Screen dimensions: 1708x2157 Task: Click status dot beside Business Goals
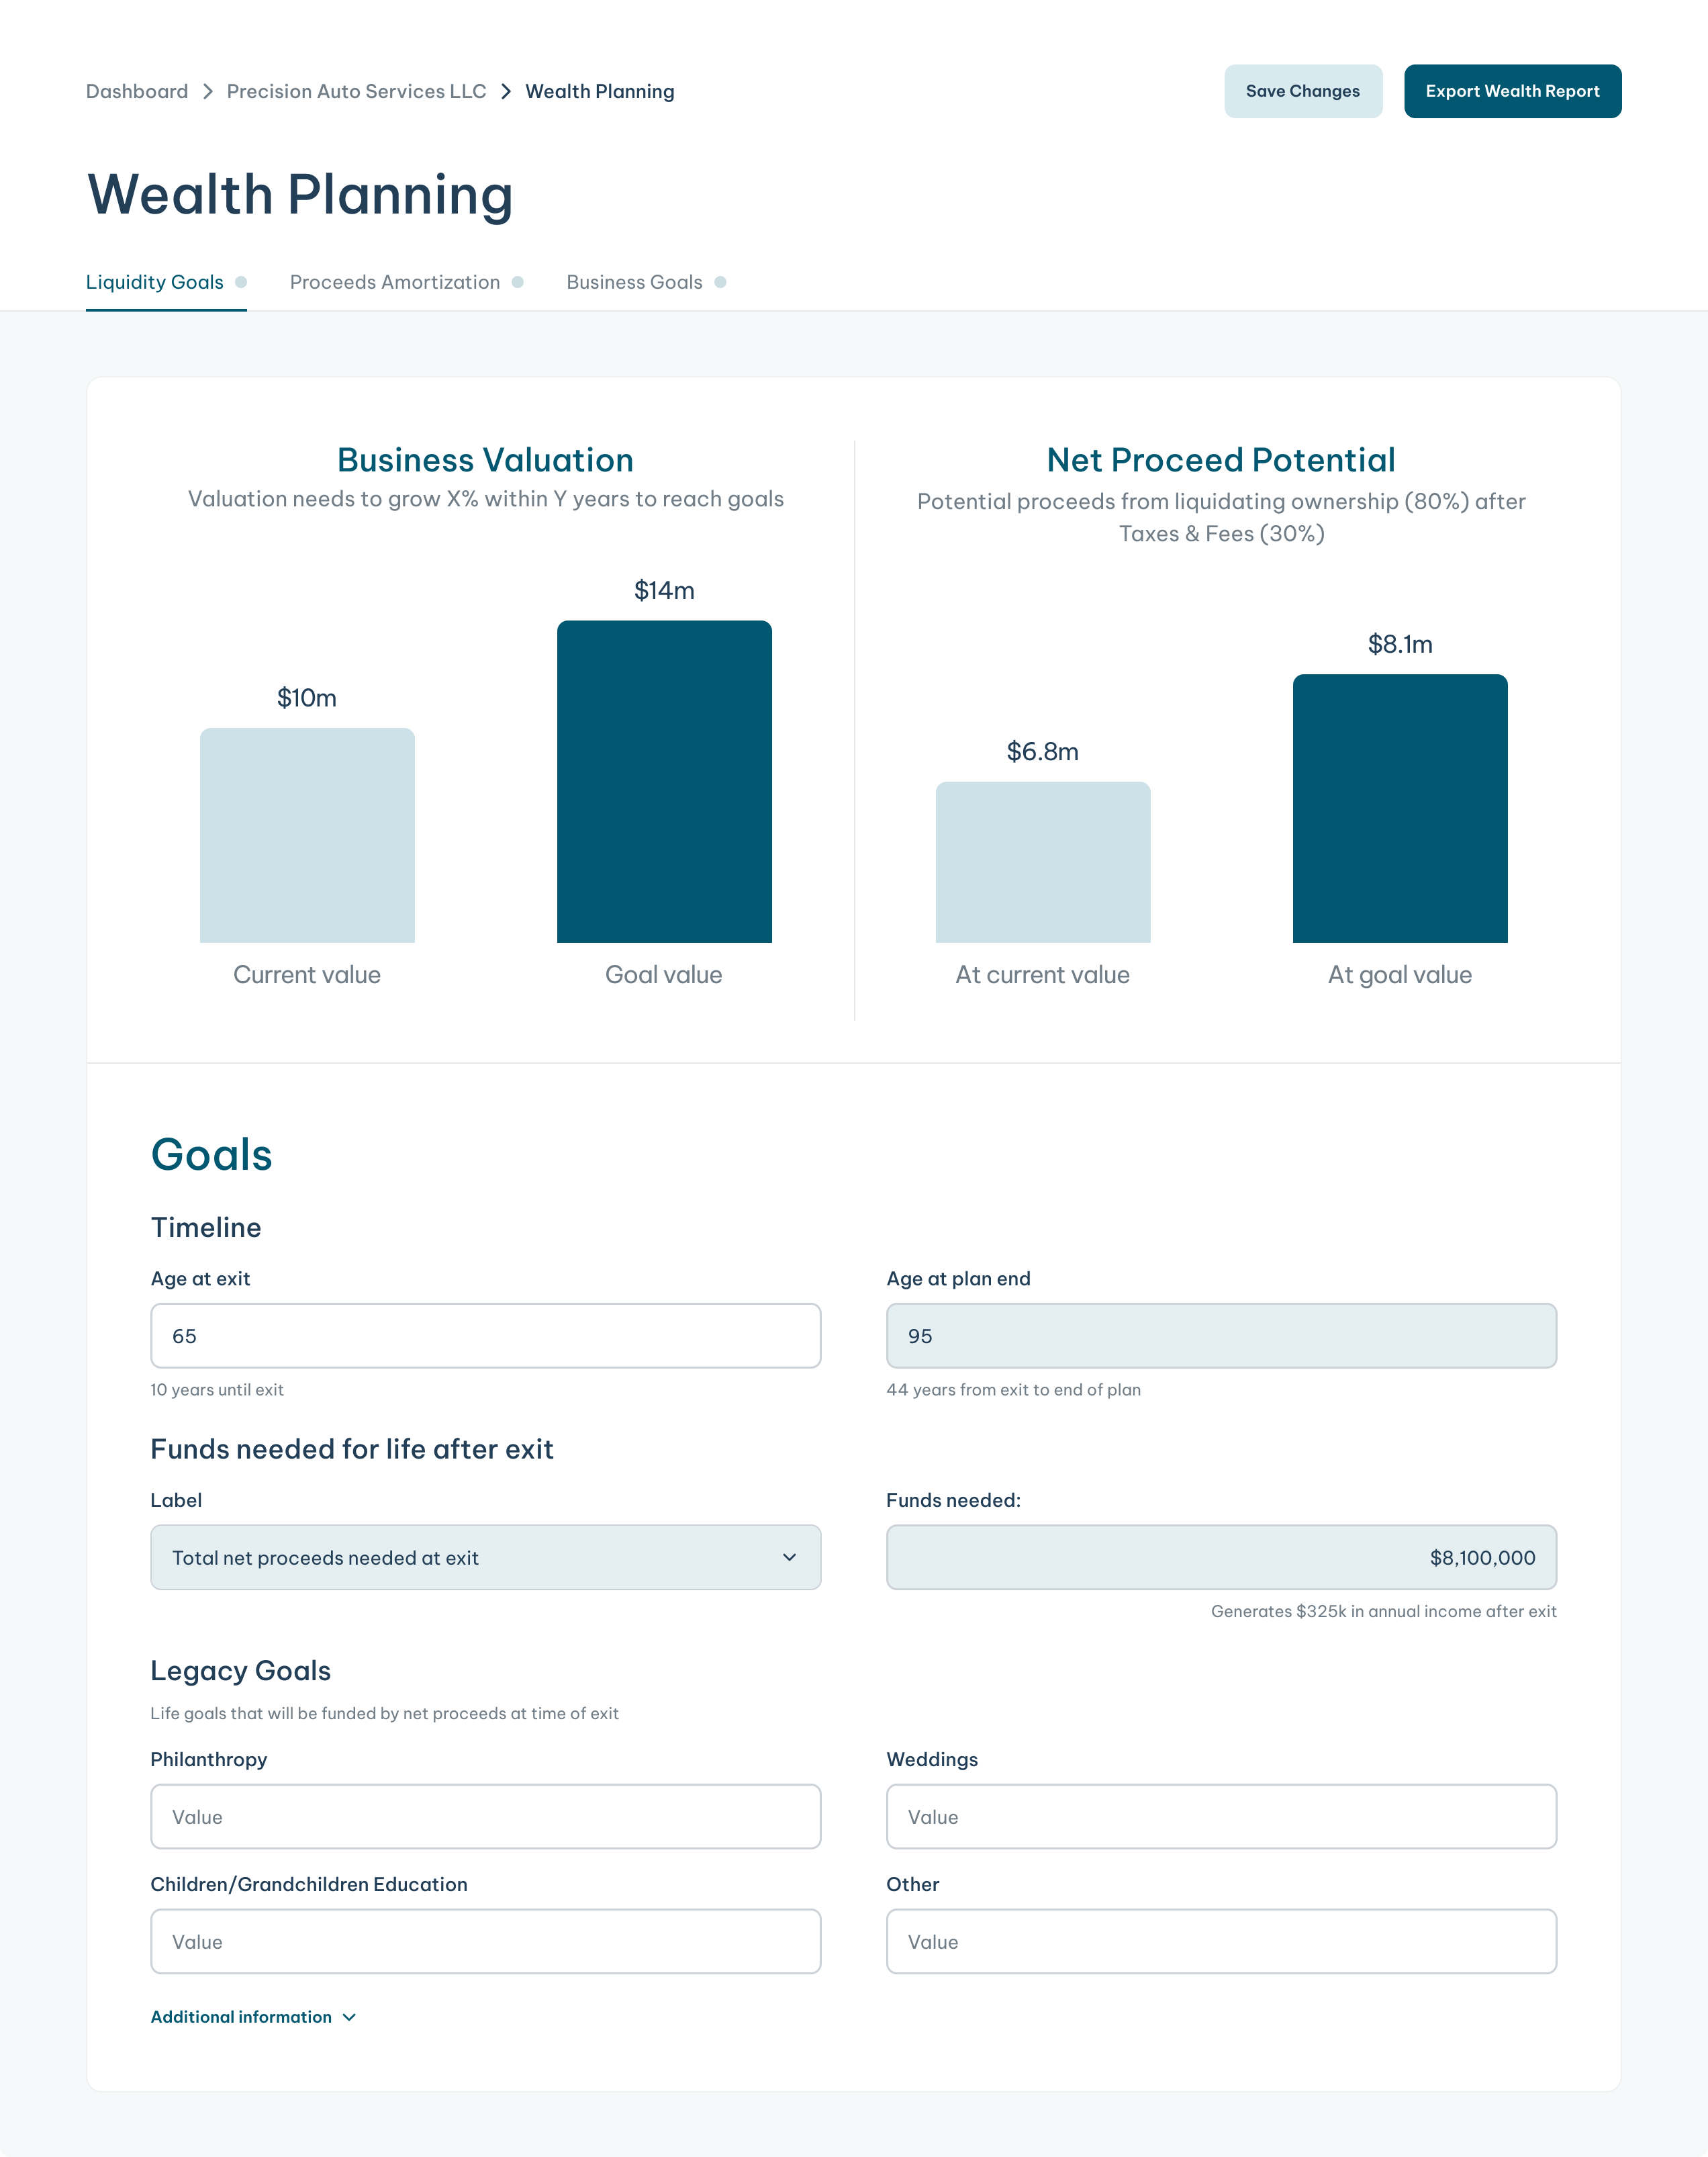[x=720, y=282]
